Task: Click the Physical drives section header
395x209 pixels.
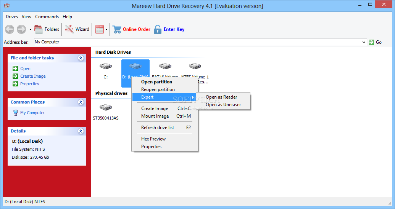Action: point(111,93)
